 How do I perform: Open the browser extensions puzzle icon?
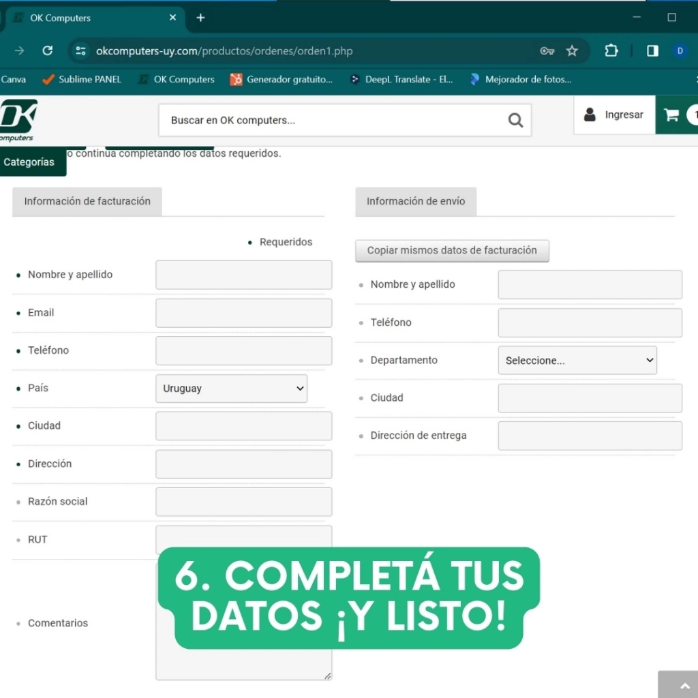tap(611, 51)
